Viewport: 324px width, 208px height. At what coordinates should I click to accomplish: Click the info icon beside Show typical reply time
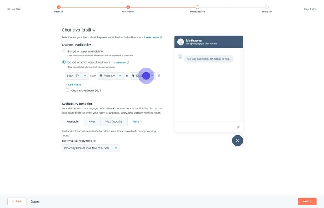95,141
